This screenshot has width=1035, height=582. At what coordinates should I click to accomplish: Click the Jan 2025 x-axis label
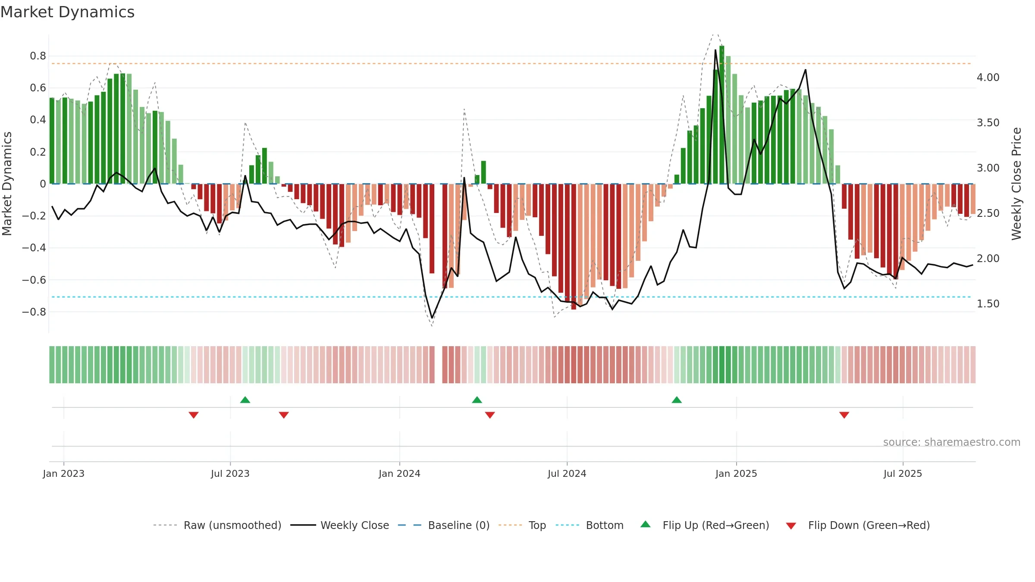point(737,473)
